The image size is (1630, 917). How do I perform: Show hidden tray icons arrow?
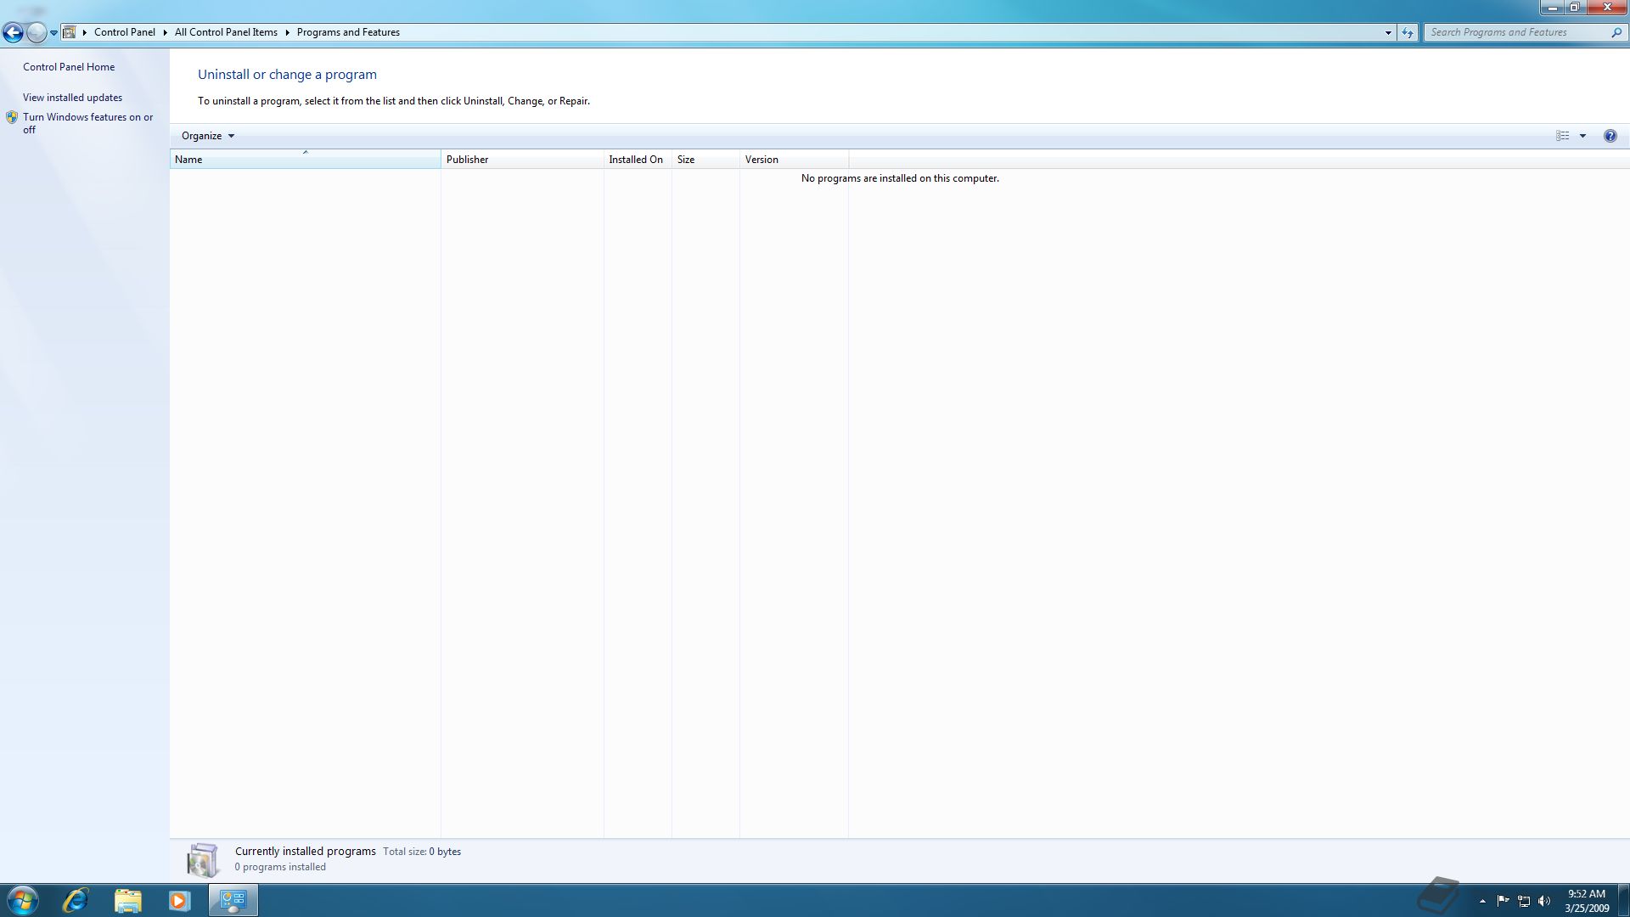point(1482,901)
